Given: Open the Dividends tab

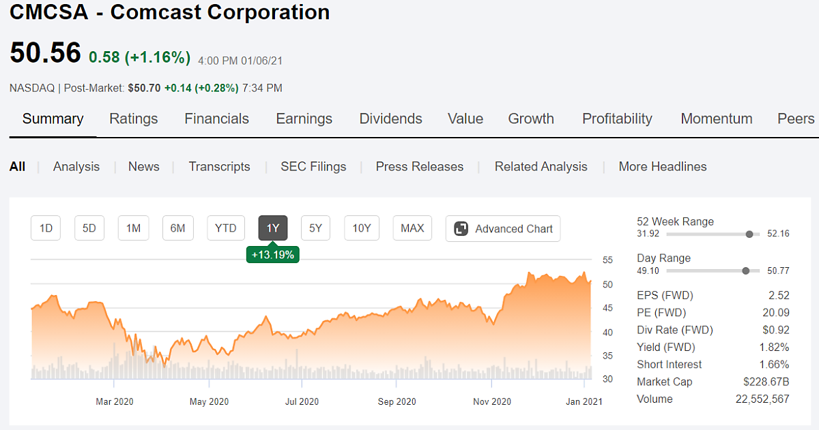Looking at the screenshot, I should pos(391,119).
